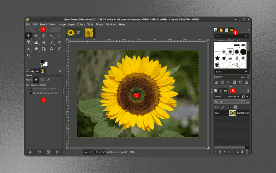The image size is (276, 173).
Task: Hide the sunflower layer with eye icon
Action: coord(217,113)
